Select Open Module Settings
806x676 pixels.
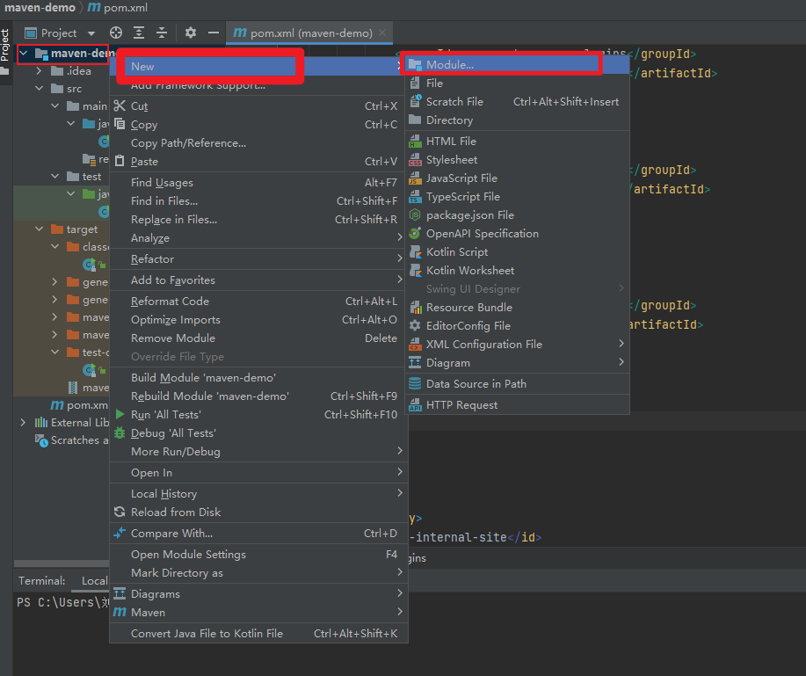pyautogui.click(x=259, y=555)
